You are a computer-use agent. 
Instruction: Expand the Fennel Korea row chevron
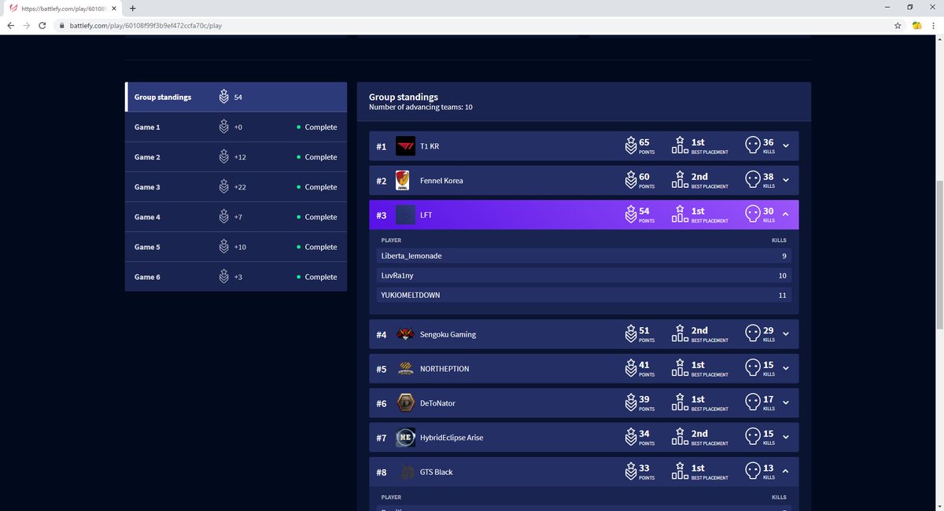[x=786, y=181]
